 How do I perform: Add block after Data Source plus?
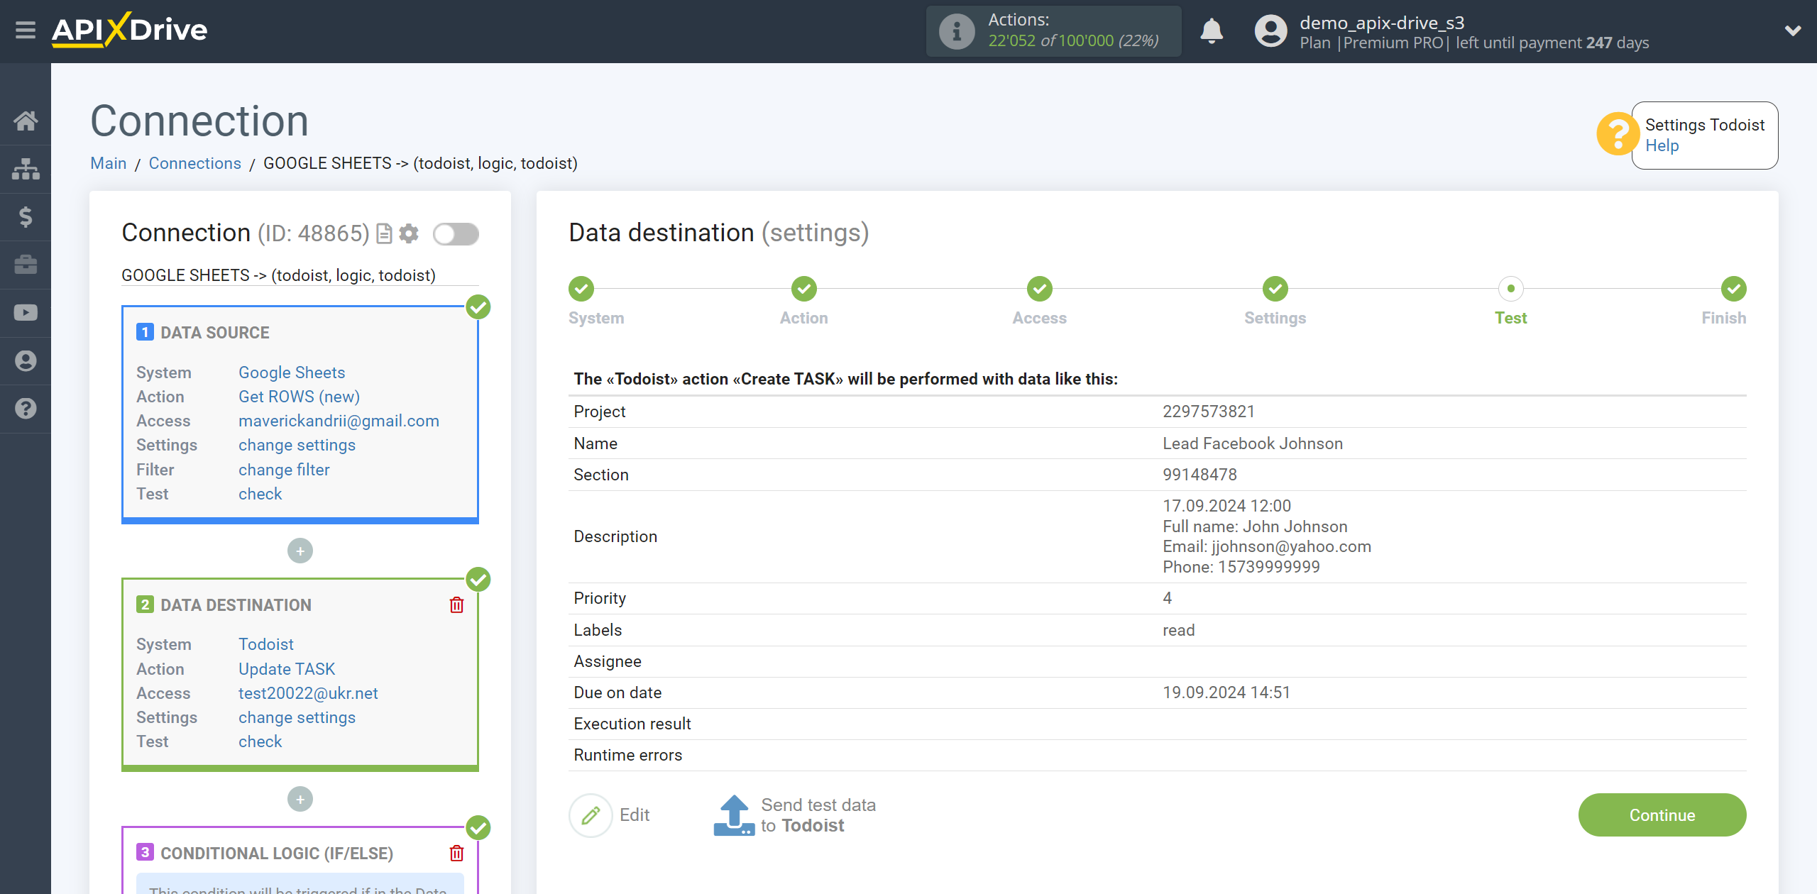click(x=300, y=551)
